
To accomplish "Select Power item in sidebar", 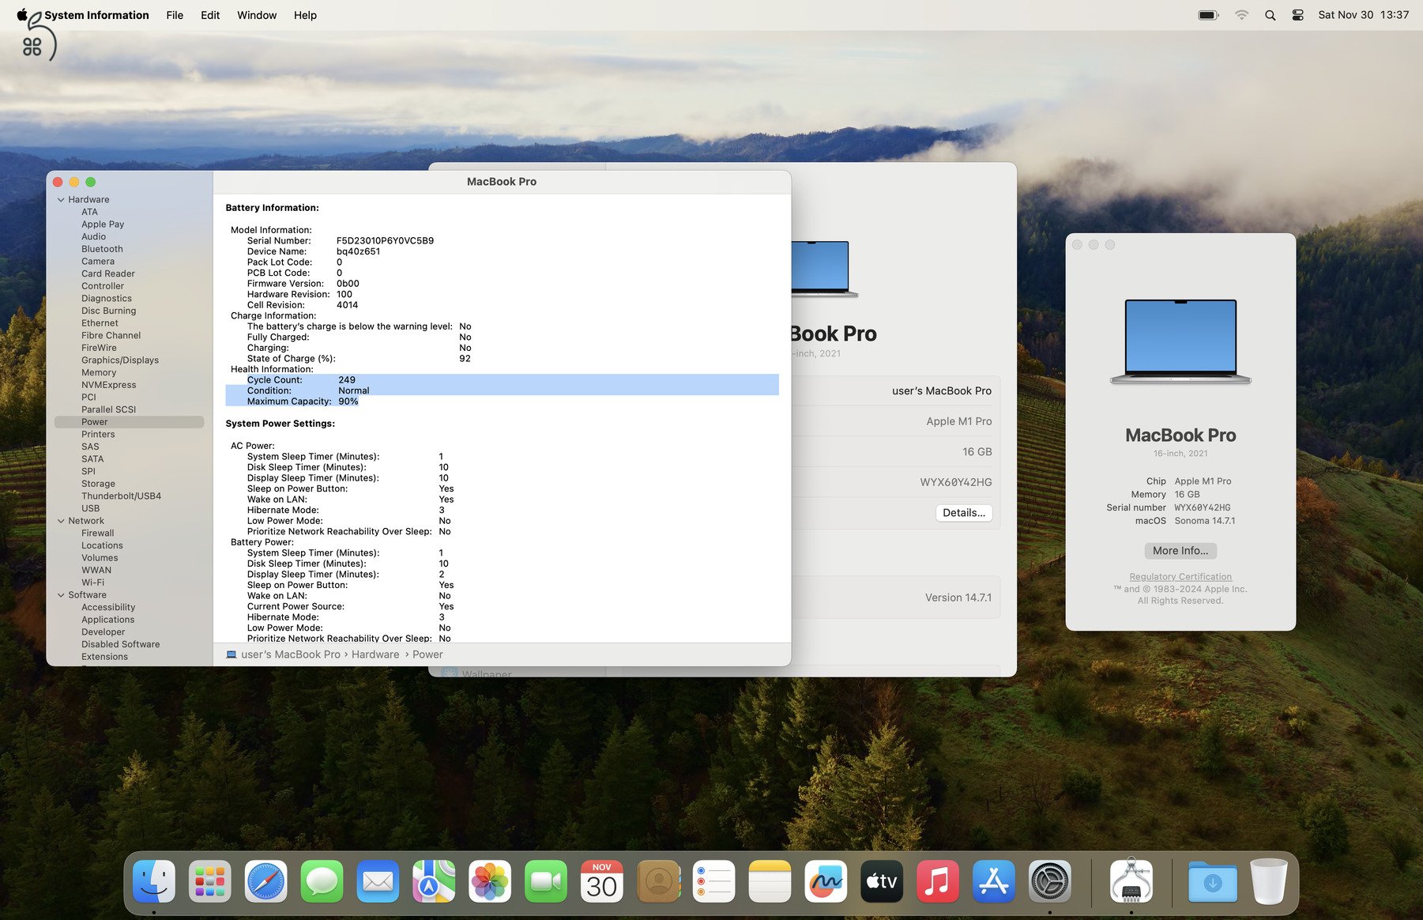I will 129,422.
